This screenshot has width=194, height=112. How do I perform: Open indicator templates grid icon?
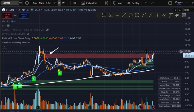point(106,3)
